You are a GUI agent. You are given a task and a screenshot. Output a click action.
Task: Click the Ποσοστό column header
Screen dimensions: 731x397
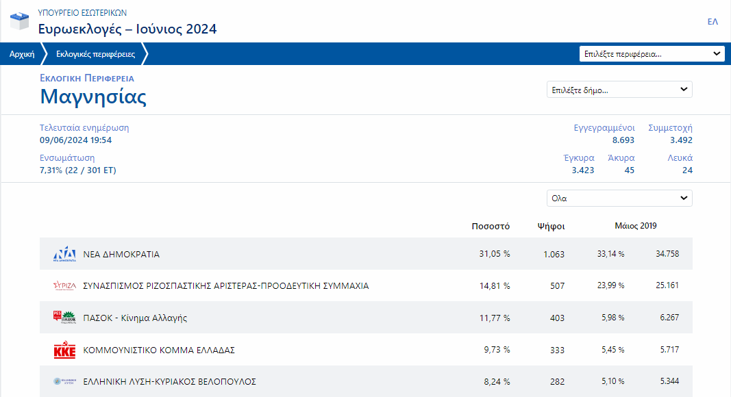[491, 227]
